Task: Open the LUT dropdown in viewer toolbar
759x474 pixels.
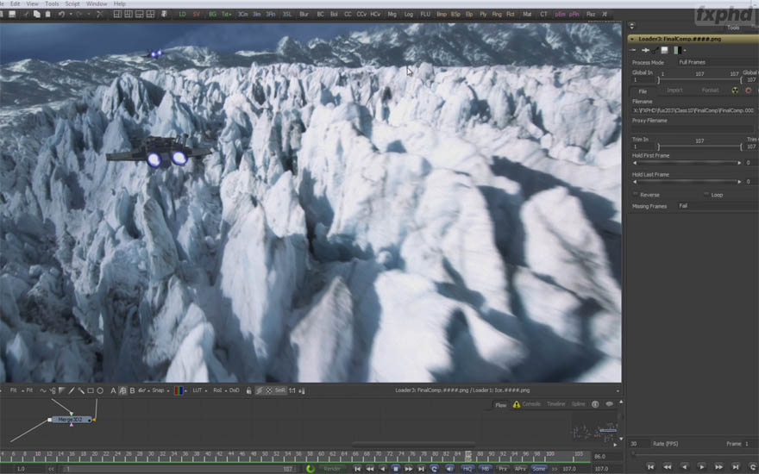Action: tap(199, 390)
